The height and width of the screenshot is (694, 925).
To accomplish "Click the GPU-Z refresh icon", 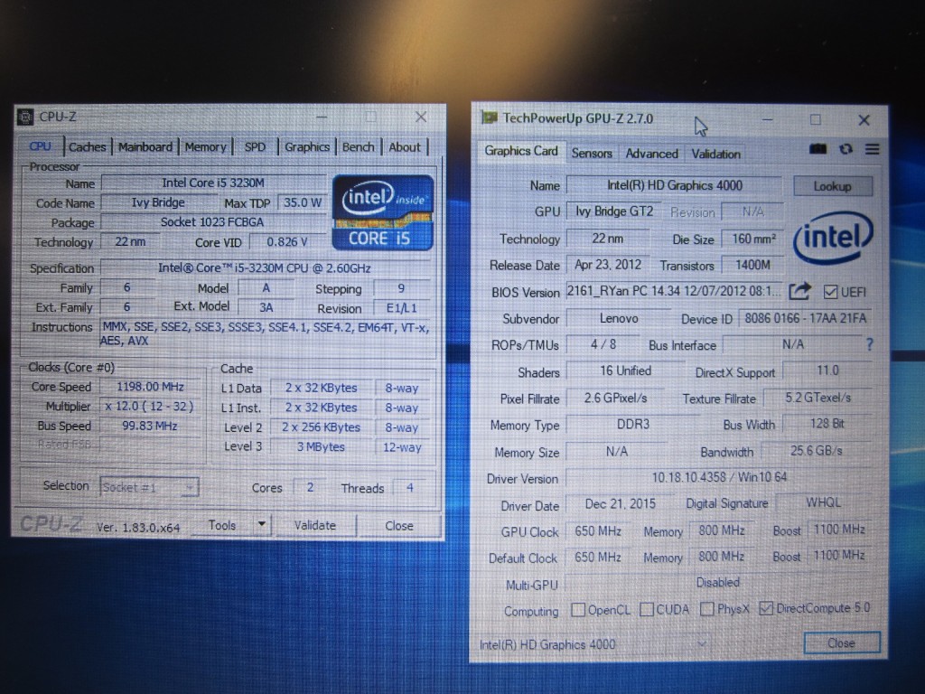I will click(846, 149).
